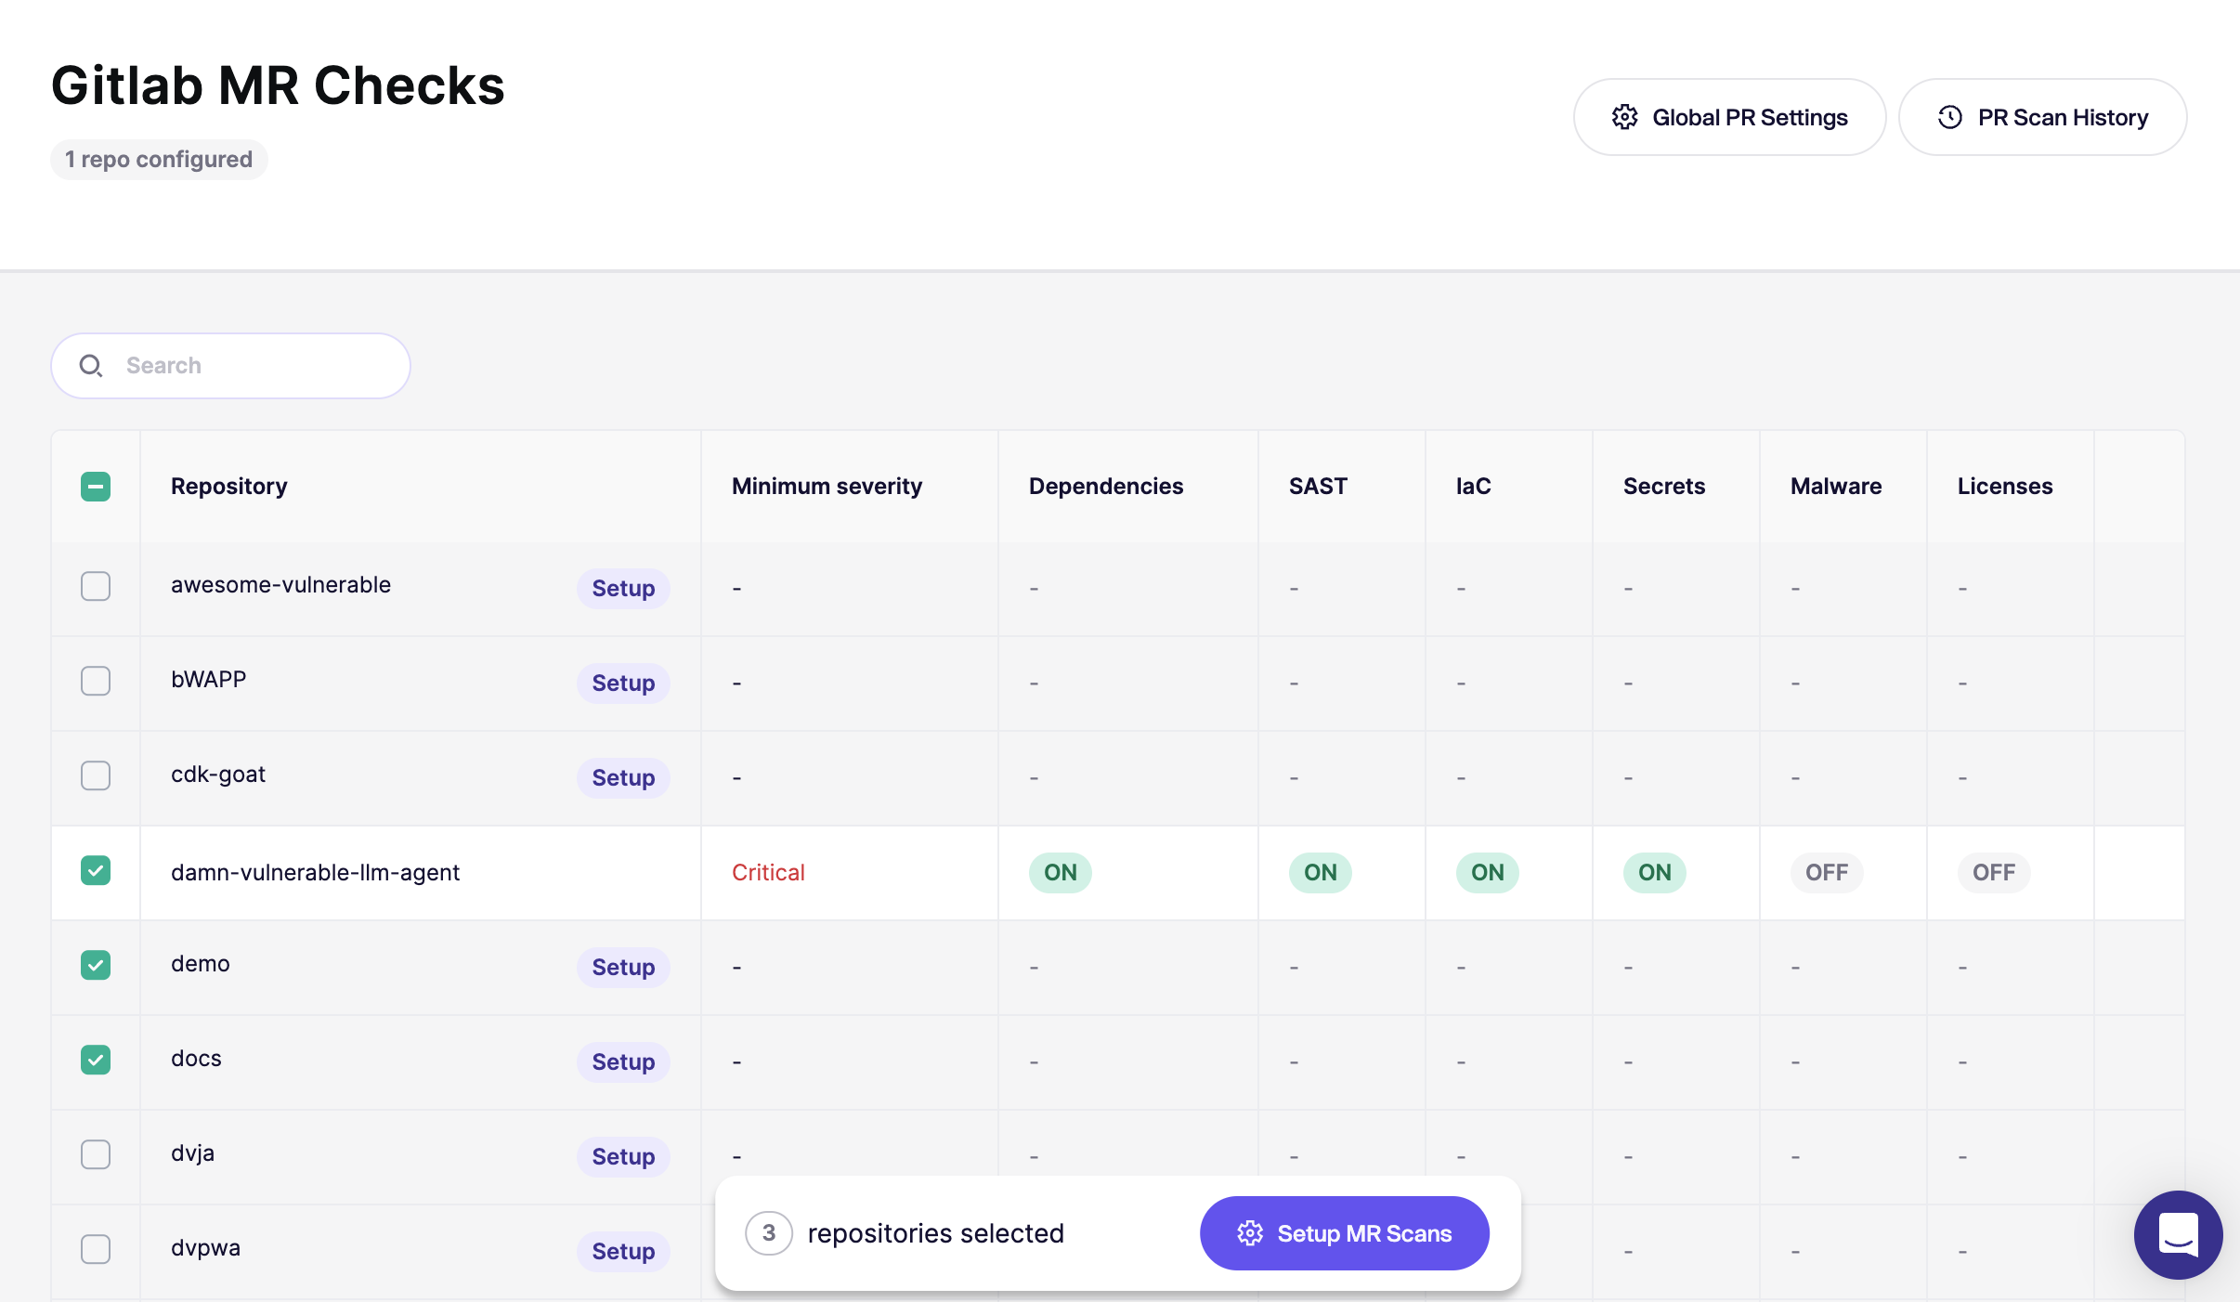2240x1302 pixels.
Task: Click the ON badge under Dependencies column
Action: click(1060, 872)
